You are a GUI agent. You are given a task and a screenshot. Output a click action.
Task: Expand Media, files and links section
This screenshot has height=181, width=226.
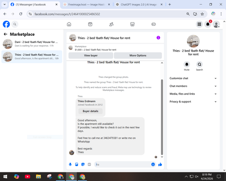pyautogui.click(x=193, y=94)
